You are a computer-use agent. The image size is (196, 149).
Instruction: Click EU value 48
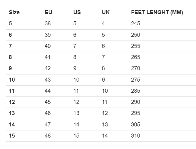tap(48, 136)
